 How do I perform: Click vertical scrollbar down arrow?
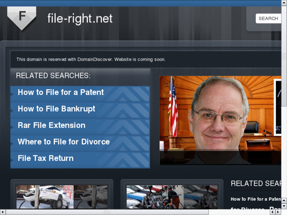click(x=284, y=206)
